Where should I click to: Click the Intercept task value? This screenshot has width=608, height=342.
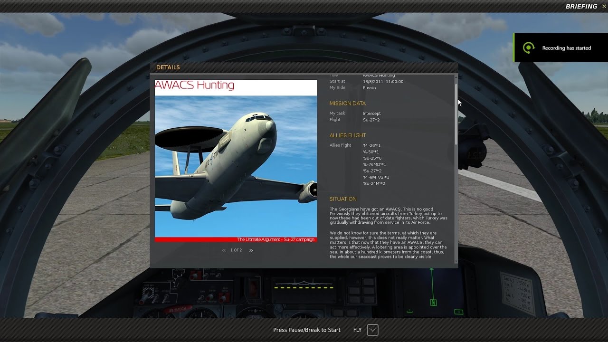[x=371, y=114]
